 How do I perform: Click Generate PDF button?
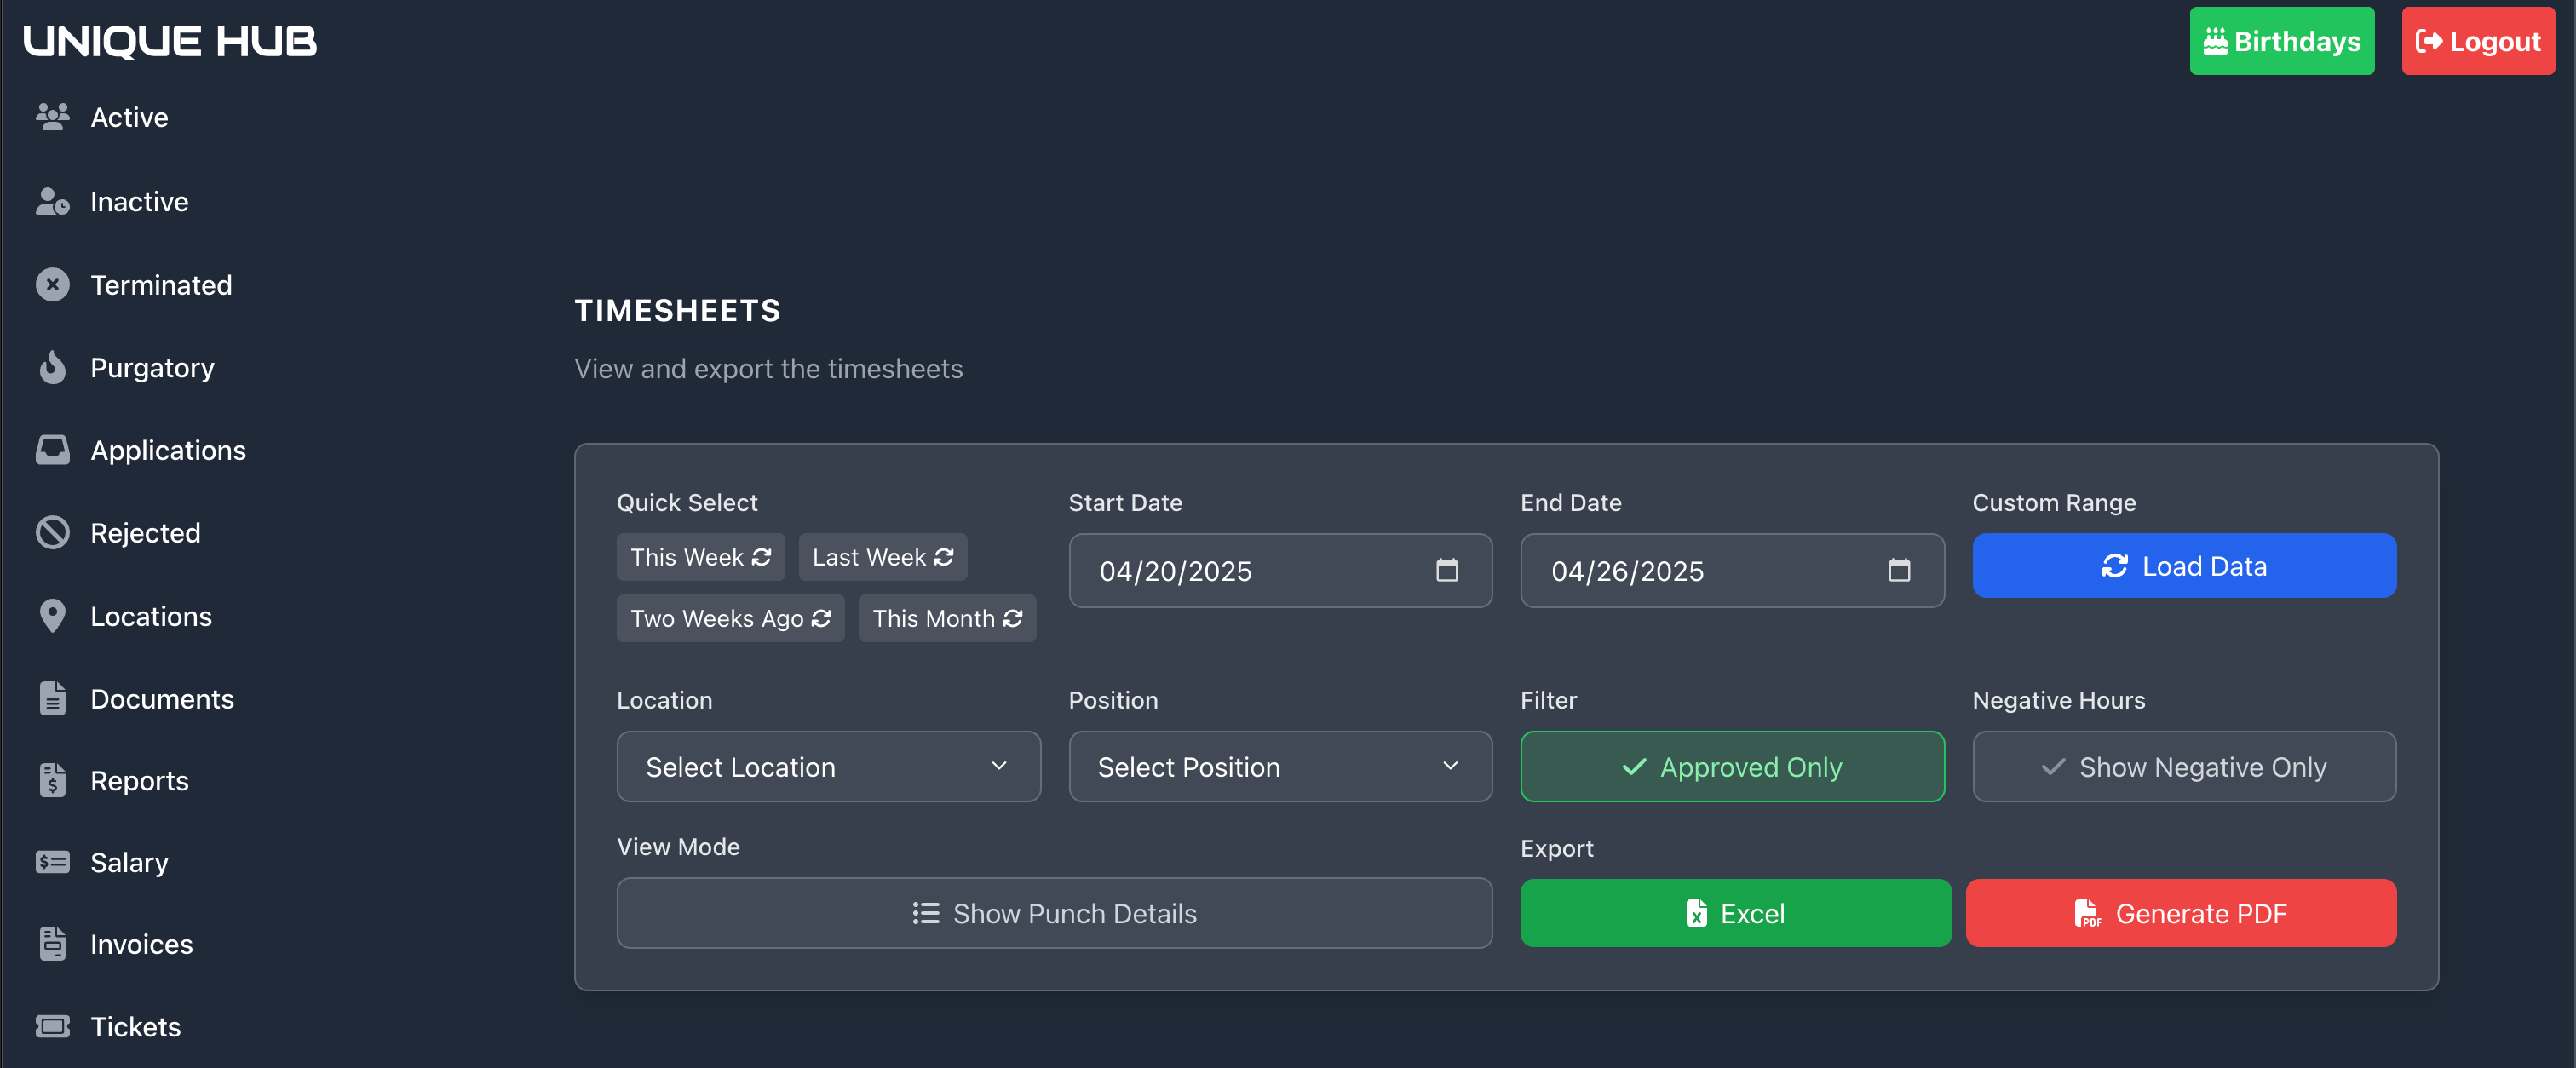2181,913
